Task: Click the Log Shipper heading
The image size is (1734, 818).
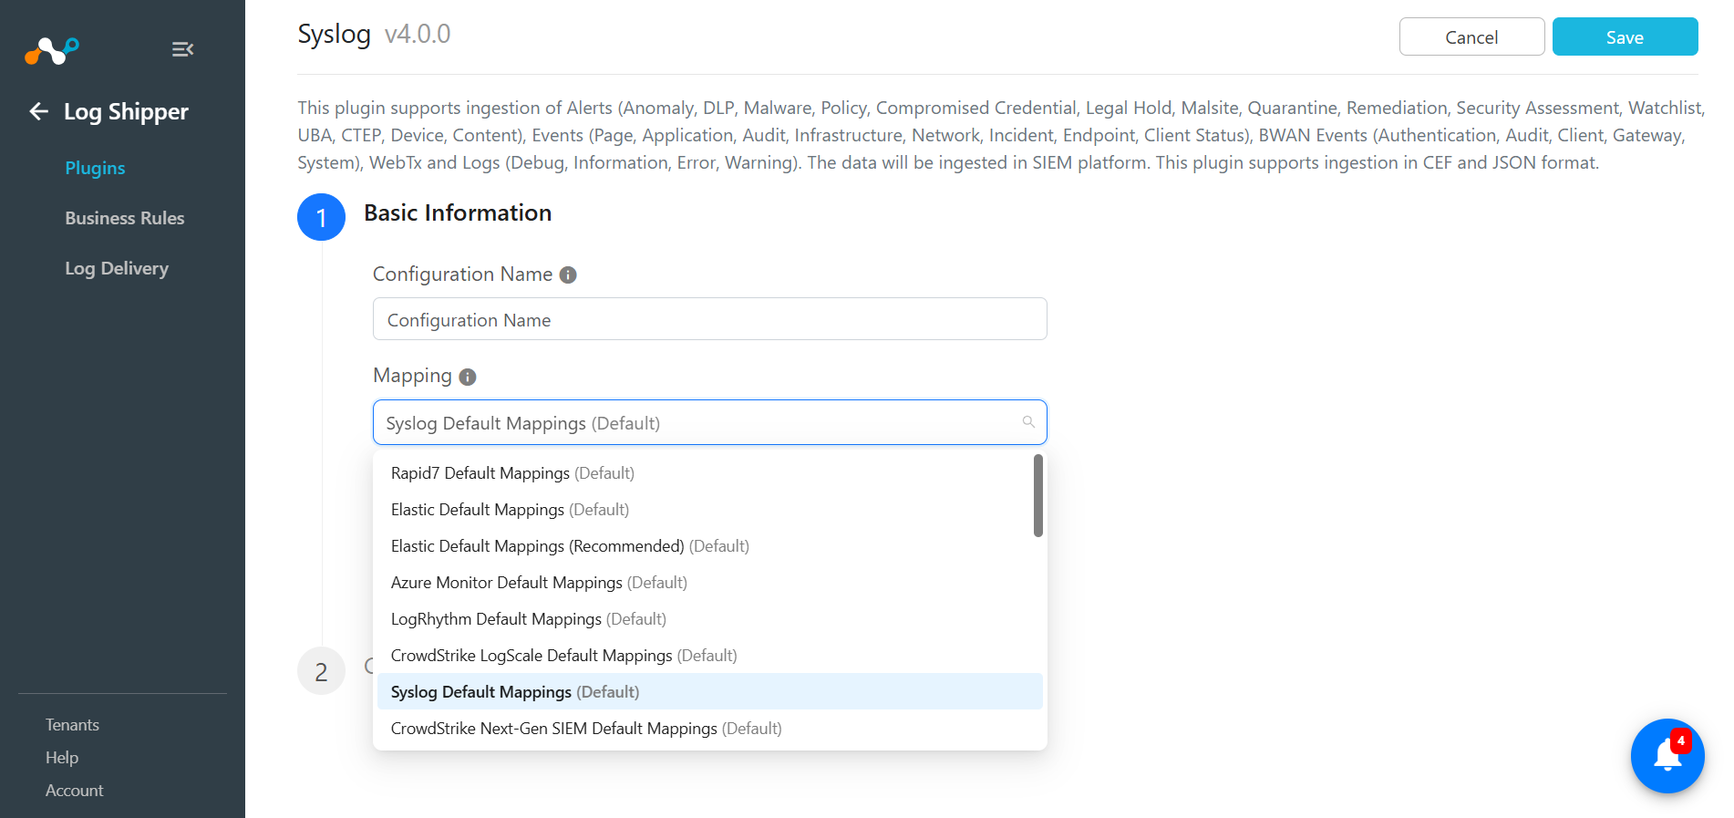Action: coord(126,111)
